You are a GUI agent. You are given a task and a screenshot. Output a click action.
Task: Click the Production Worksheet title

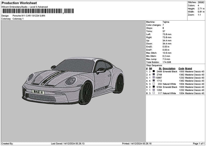tap(19, 3)
